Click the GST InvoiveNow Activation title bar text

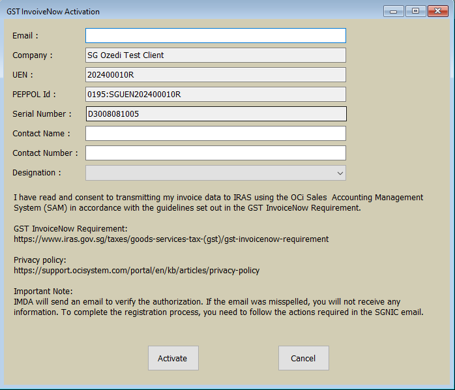pyautogui.click(x=53, y=12)
